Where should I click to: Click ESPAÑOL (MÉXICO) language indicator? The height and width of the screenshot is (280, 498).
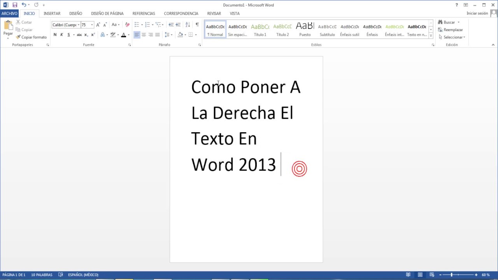[83, 275]
